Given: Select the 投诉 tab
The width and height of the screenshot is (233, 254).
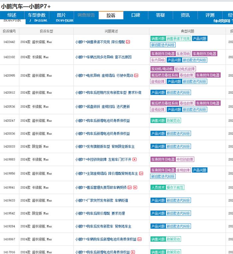Looking at the screenshot, I should coord(111,15).
